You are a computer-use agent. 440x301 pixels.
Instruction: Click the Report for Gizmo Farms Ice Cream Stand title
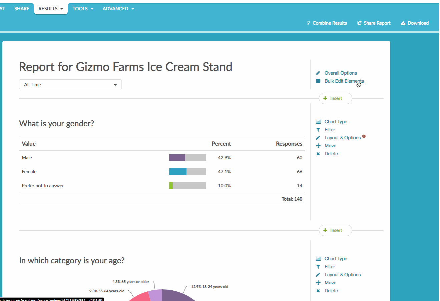(x=126, y=67)
